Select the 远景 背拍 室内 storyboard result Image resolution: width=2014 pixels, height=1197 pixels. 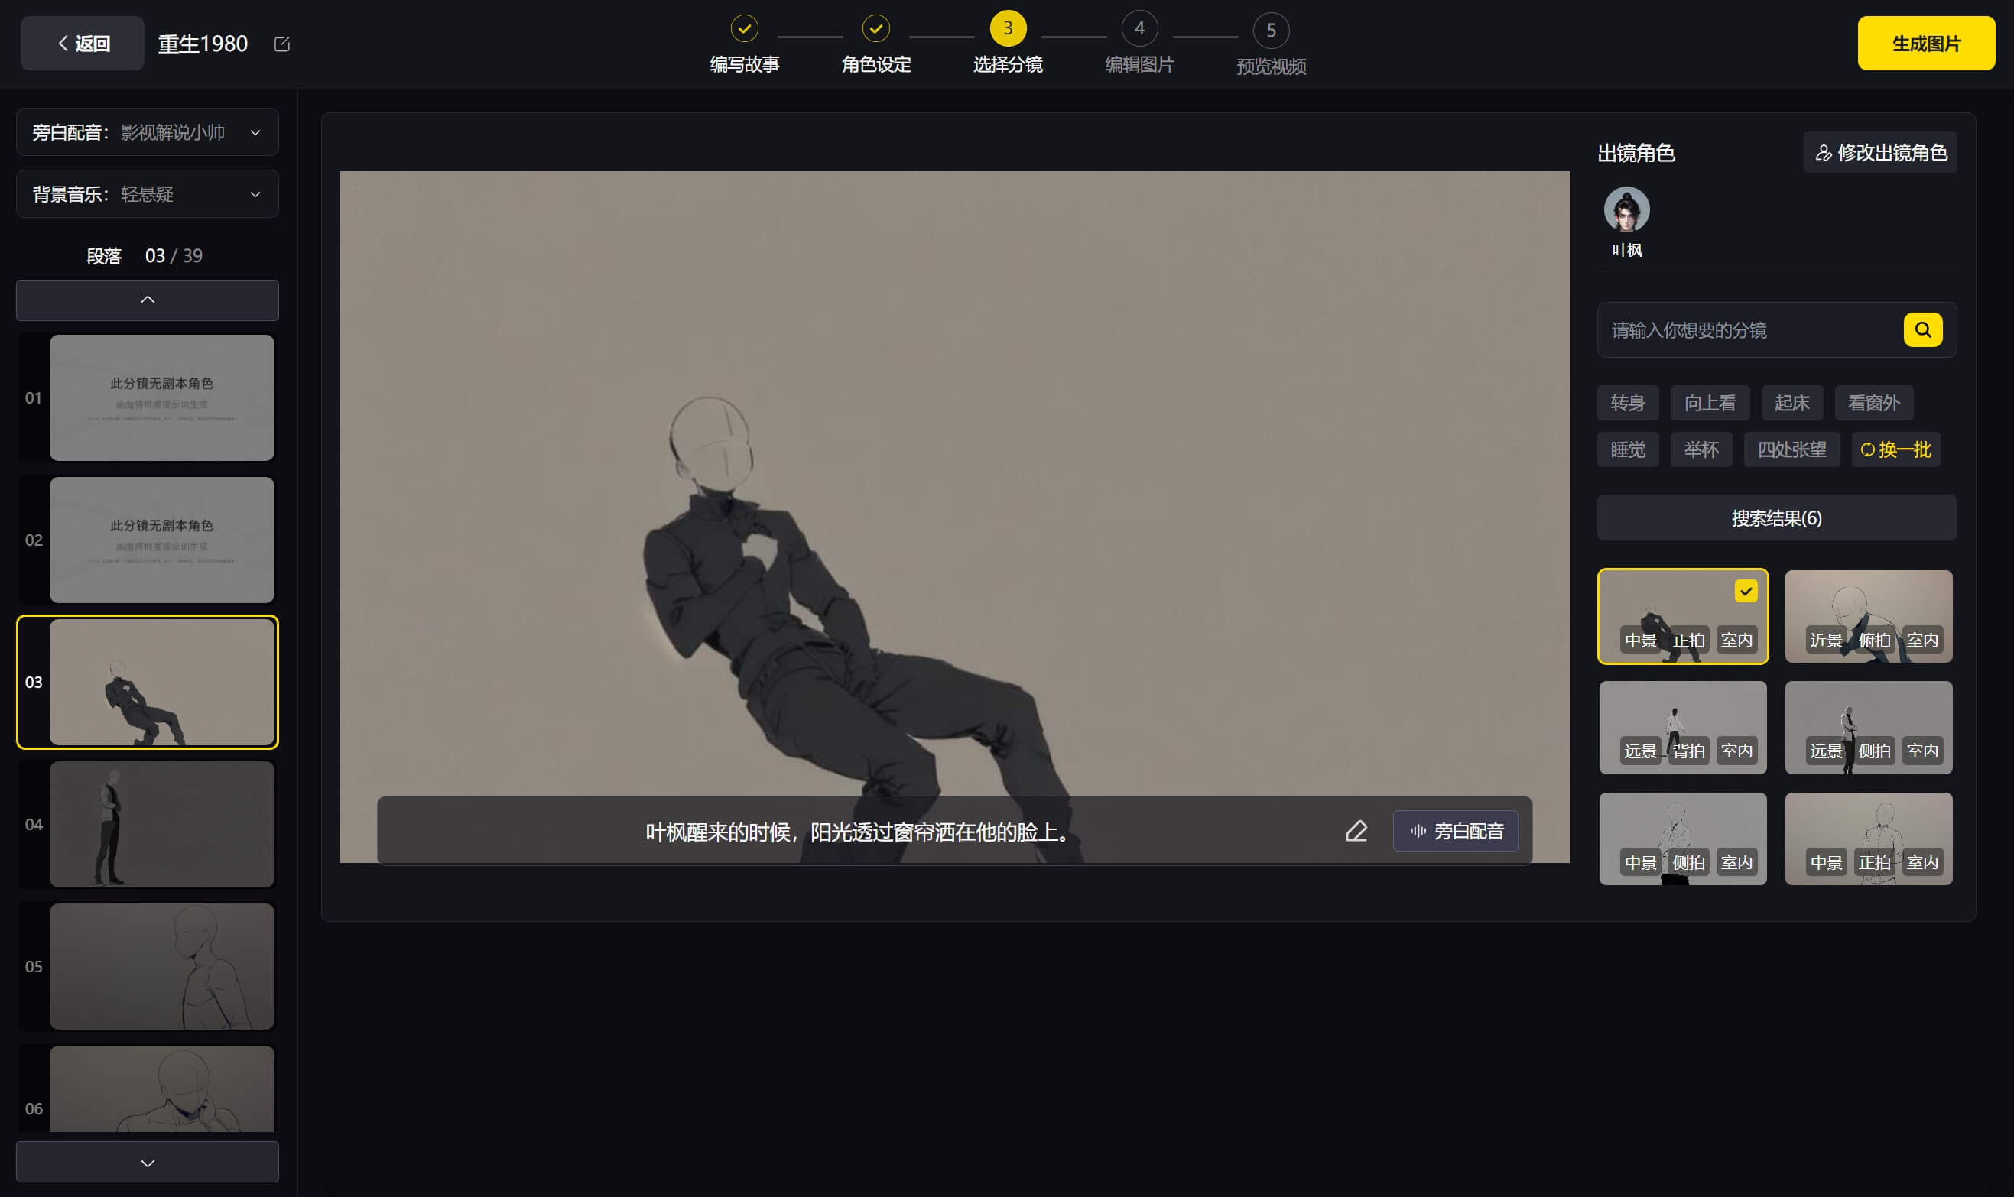(1682, 727)
